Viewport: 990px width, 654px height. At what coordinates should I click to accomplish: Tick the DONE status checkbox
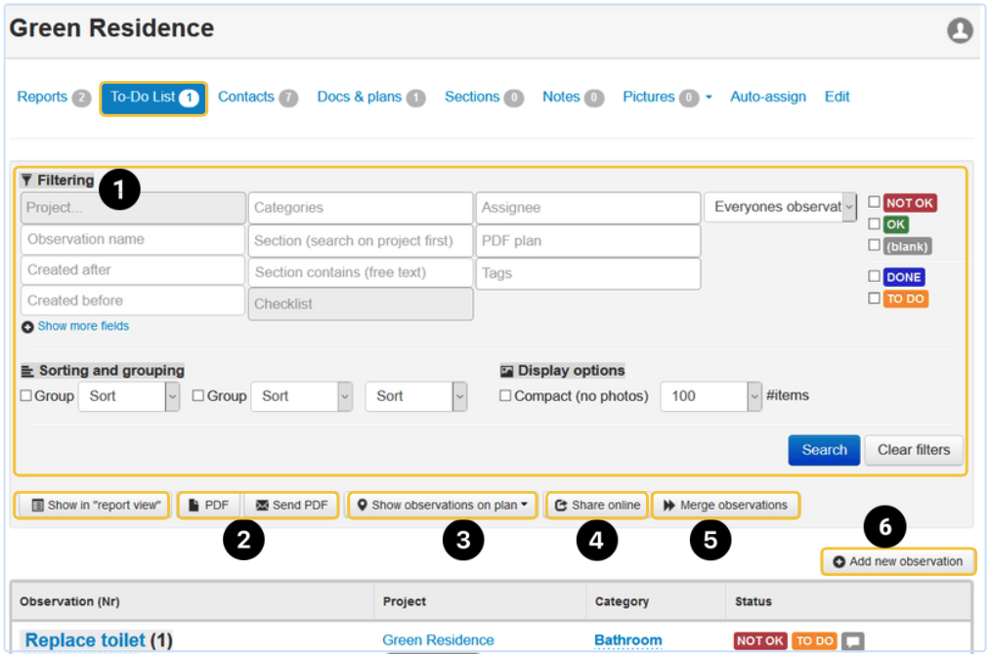pos(875,277)
